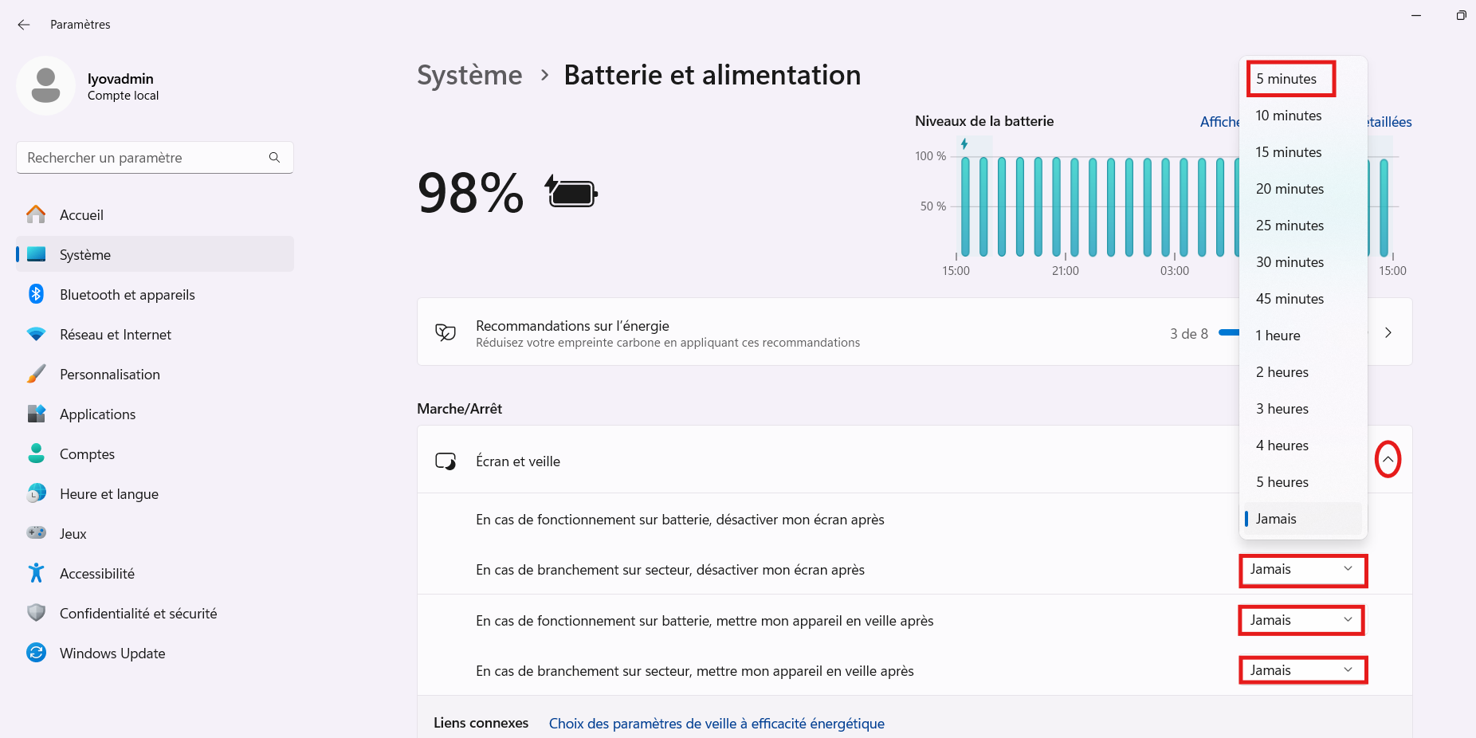1476x738 pixels.
Task: Open Windows Update page
Action: pos(112,654)
